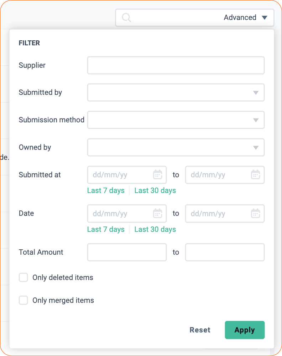Select Last 7 days under Submitted at
The height and width of the screenshot is (356, 282).
[106, 190]
